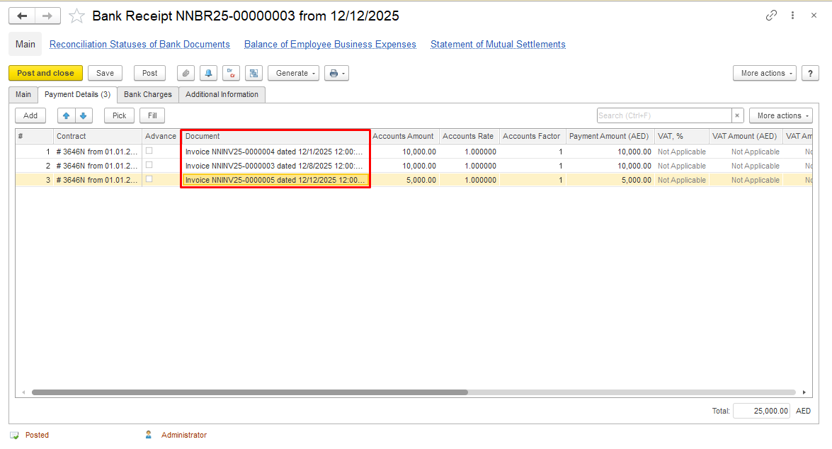This screenshot has width=832, height=449.
Task: Open the top More actions dropdown
Action: click(x=765, y=73)
